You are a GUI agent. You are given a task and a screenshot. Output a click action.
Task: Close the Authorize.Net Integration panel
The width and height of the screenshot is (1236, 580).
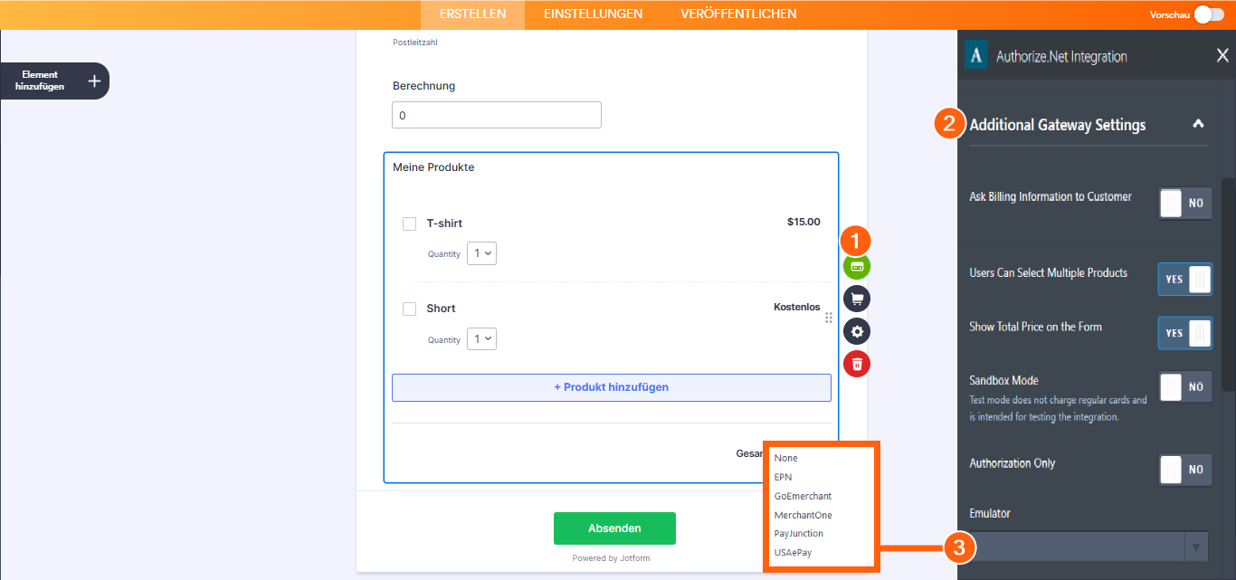pyautogui.click(x=1223, y=55)
